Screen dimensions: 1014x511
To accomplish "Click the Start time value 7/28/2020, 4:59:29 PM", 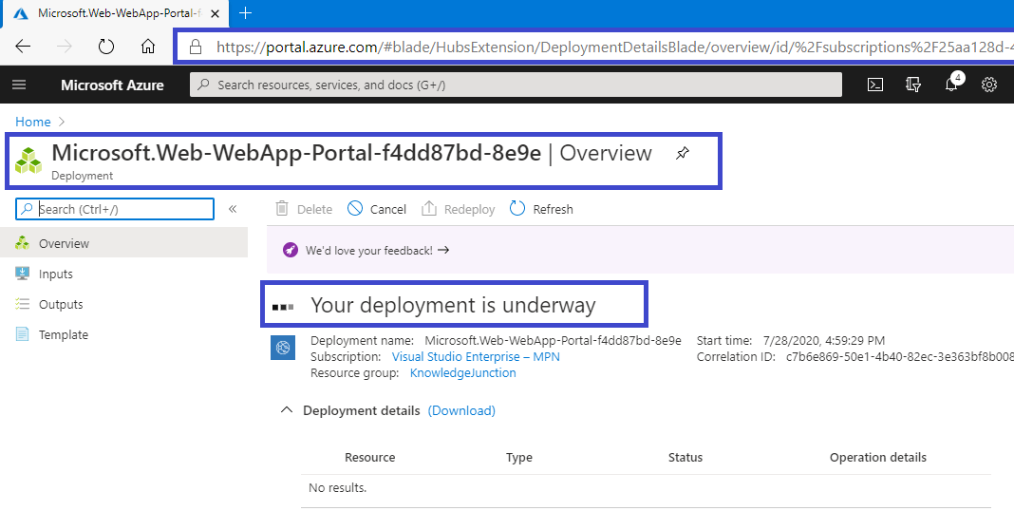I will [824, 341].
